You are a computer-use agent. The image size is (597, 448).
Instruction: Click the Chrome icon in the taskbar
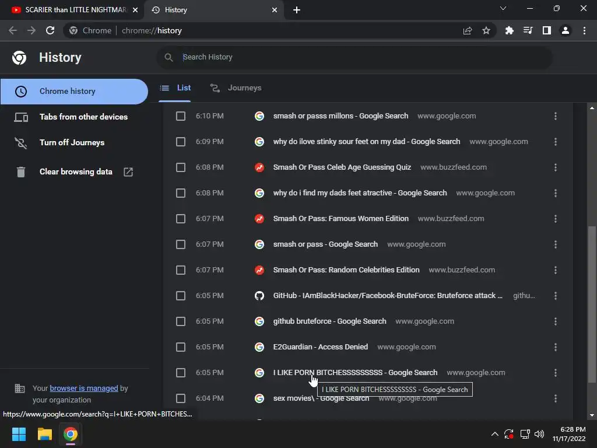(71, 434)
